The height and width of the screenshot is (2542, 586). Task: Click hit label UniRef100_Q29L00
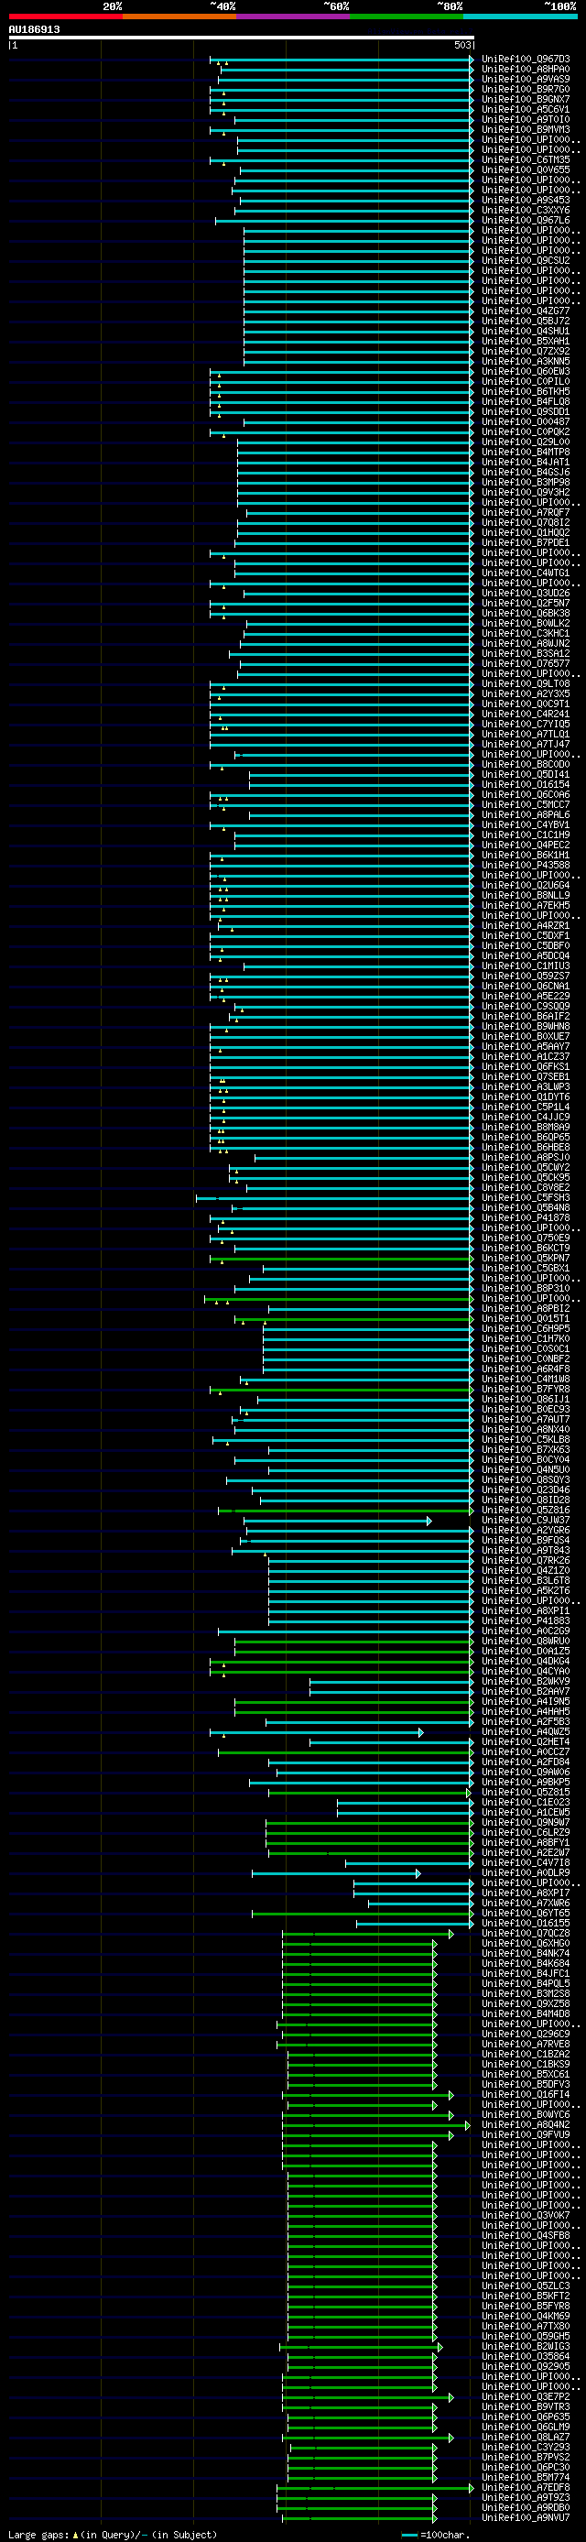(526, 442)
